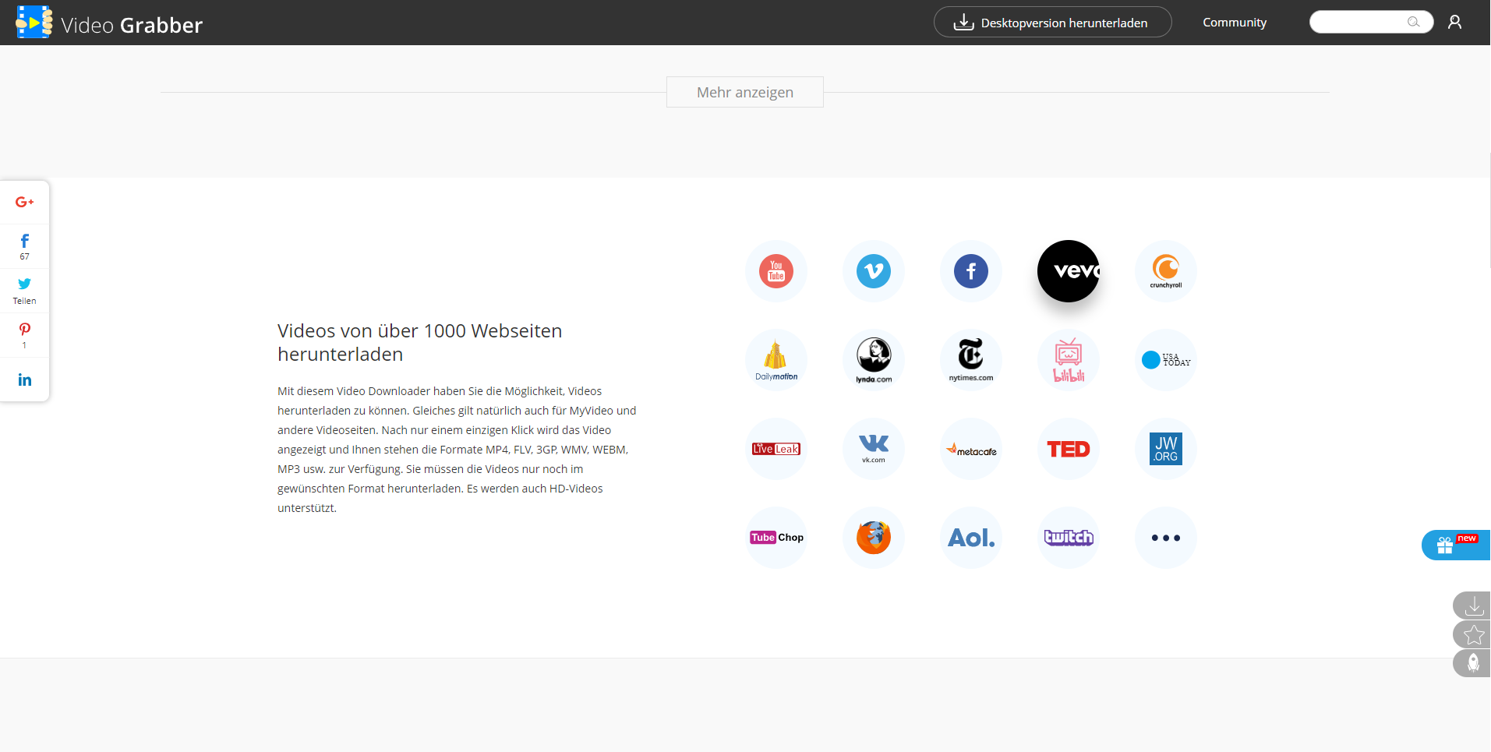Select the Twitch site icon

1069,538
